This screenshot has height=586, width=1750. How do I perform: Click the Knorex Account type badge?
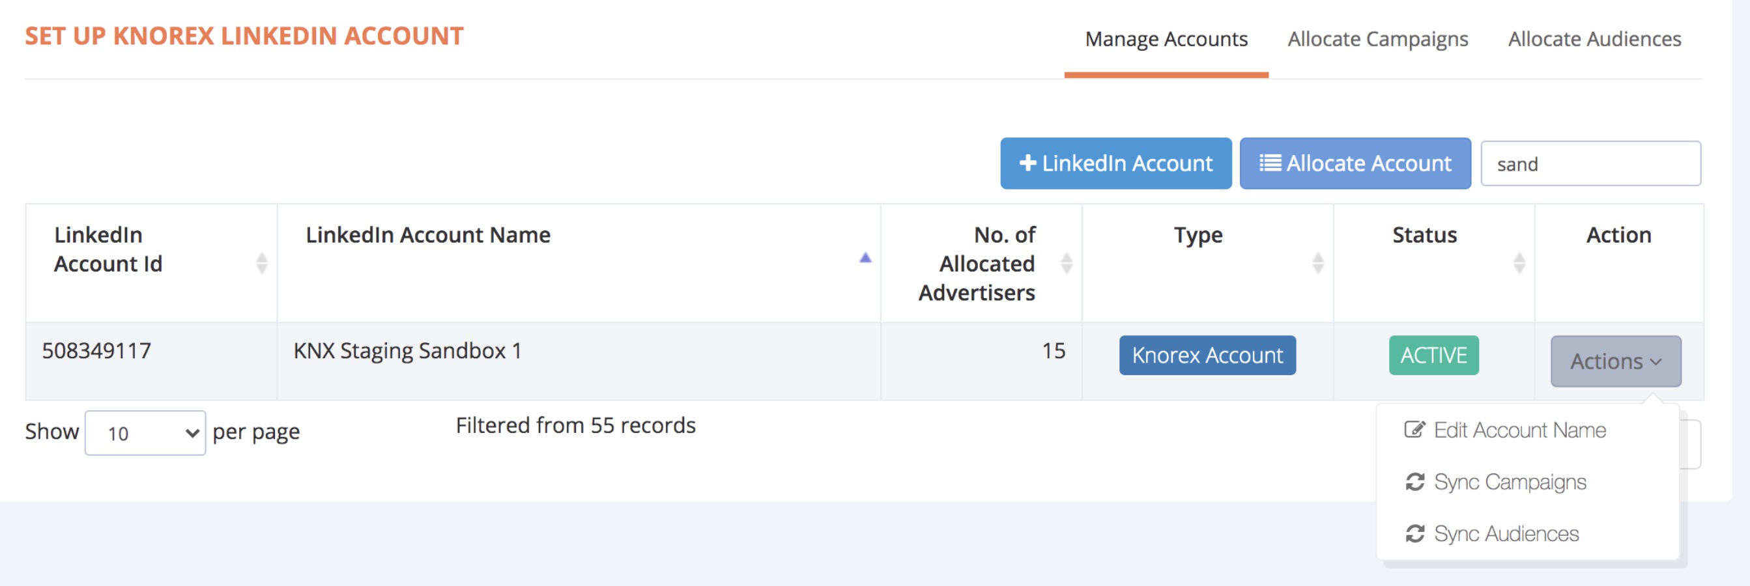point(1207,355)
